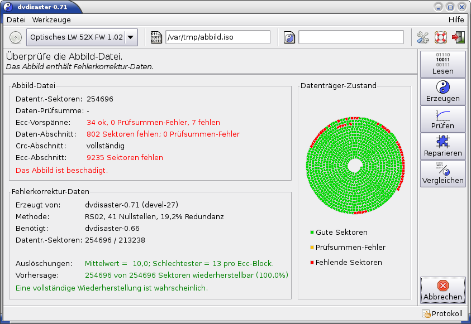Click the 'dvdisaster-0.66' Benötigt value
Screen dimensions: 471x324
[112, 229]
